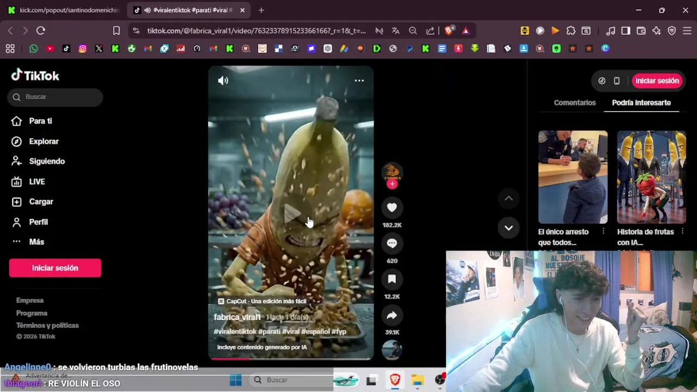Click the sidebar Iniciar sesión button
This screenshot has width=697, height=392.
tap(55, 268)
